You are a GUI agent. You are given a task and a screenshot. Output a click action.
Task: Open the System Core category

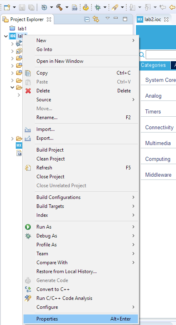[161, 80]
